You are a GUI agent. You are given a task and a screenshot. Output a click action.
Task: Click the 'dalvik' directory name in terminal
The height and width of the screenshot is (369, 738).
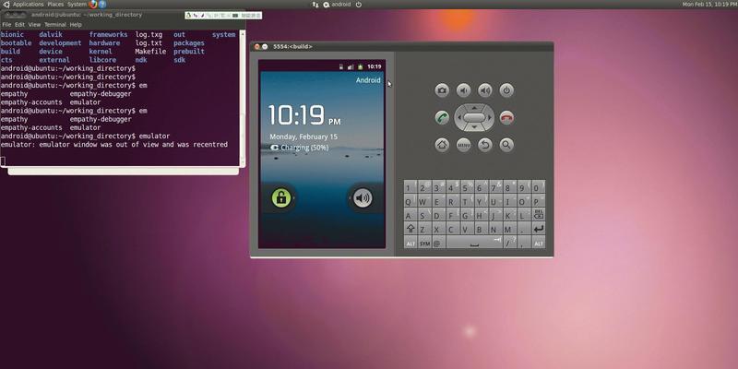51,34
